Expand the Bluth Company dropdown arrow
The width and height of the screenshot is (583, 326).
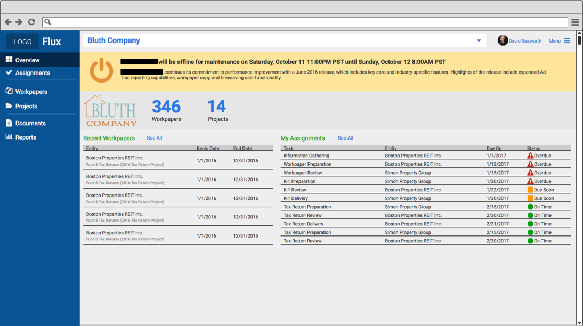click(x=479, y=40)
